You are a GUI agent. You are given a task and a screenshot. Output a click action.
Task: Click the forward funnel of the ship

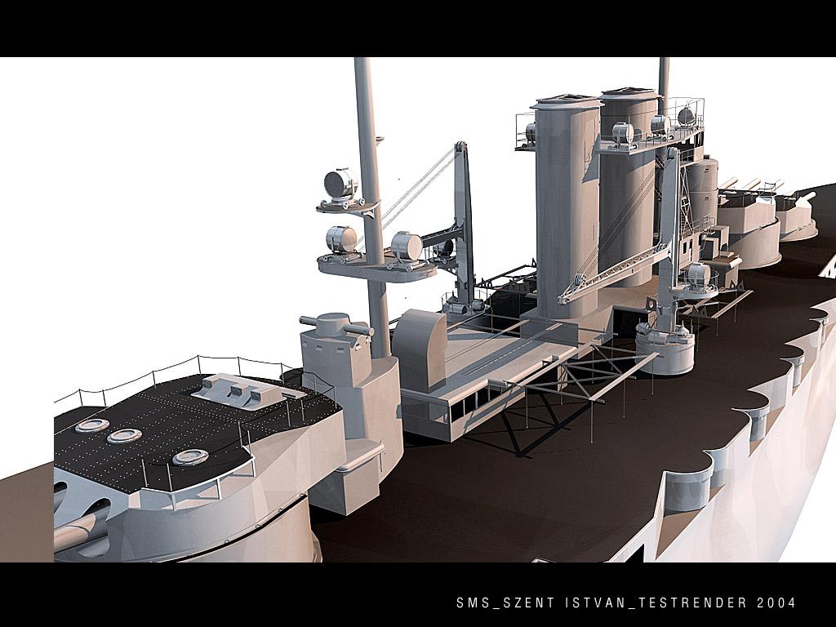pyautogui.click(x=567, y=204)
